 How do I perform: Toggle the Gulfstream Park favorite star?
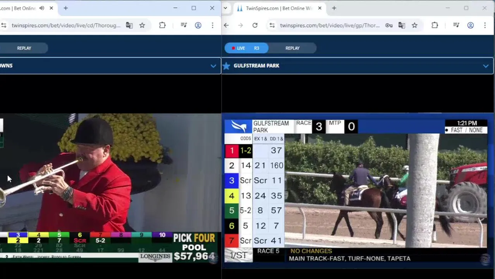click(x=227, y=65)
